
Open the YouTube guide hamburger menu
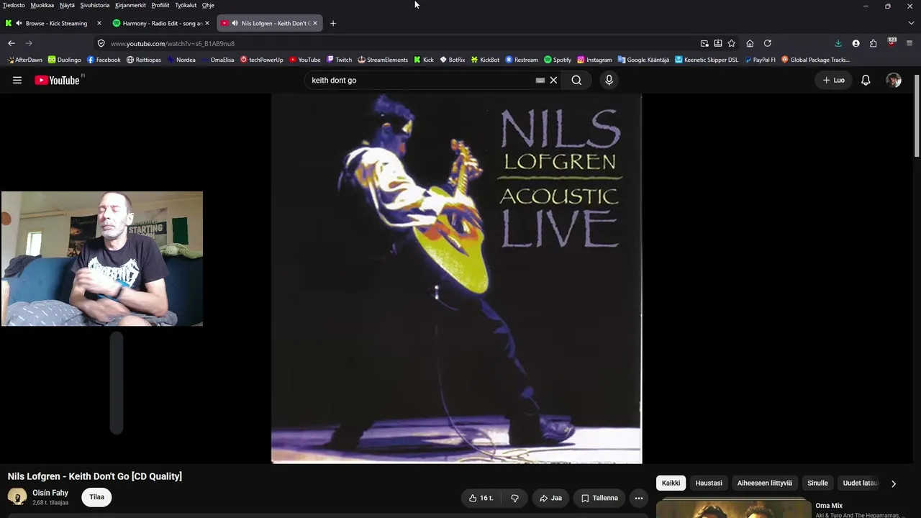[17, 80]
